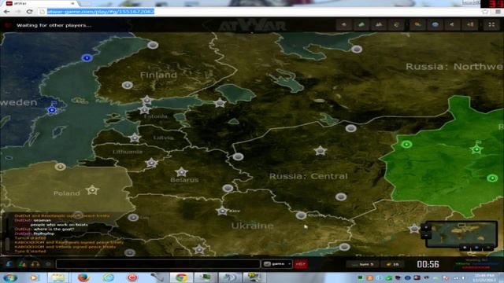Click the cloud icon in top toolbar
504x283 pixels.
[x=361, y=24]
